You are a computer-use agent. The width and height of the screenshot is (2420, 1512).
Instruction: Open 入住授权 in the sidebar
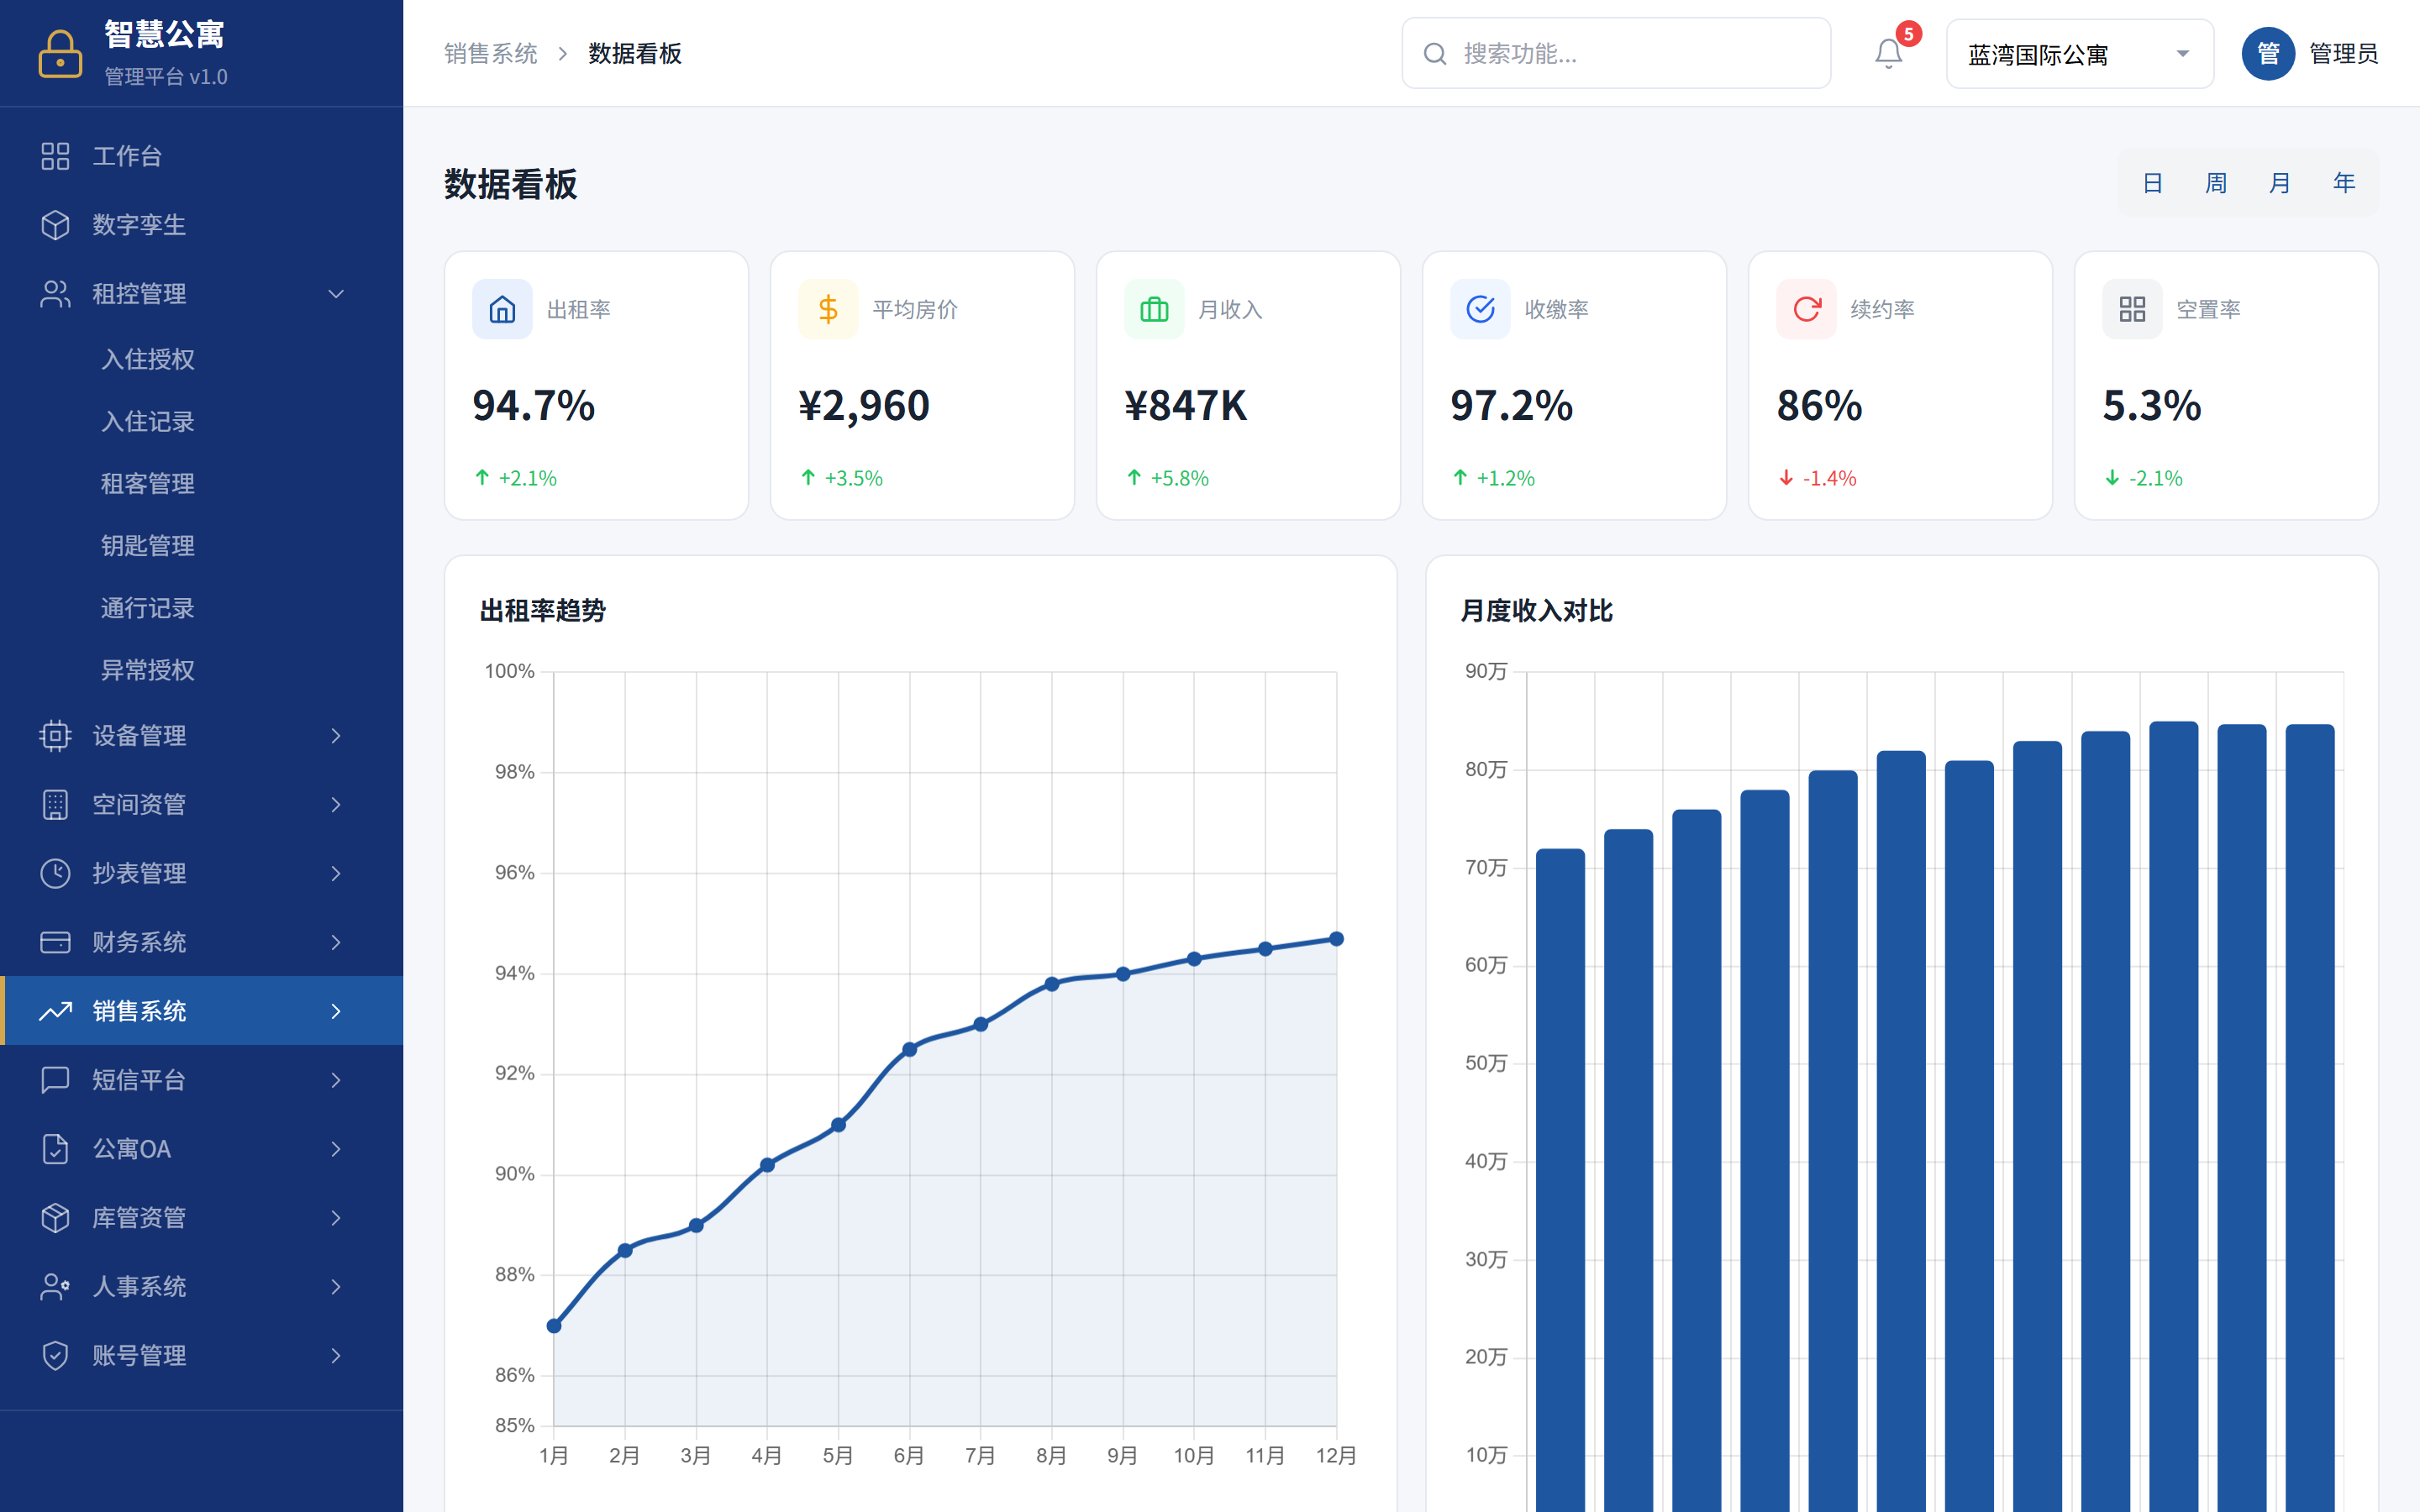click(148, 359)
